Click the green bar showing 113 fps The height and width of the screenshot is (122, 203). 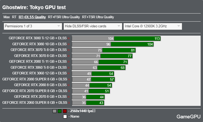click(137, 38)
